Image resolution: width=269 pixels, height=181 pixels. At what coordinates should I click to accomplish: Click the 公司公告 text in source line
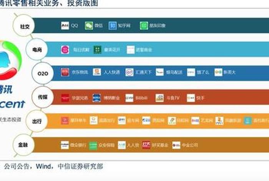tap(17, 166)
